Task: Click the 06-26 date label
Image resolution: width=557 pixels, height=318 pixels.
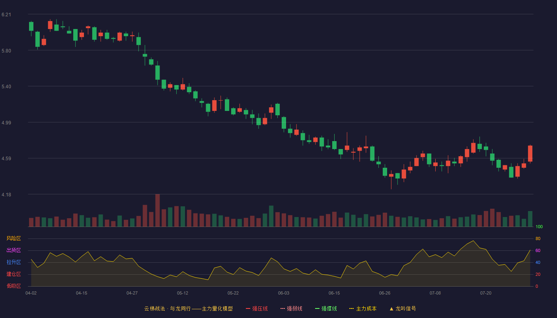Action: (x=385, y=293)
